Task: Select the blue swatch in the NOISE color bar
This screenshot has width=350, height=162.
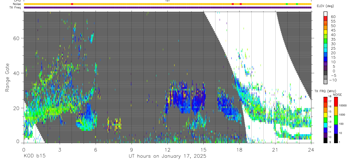Action: (x=336, y=129)
